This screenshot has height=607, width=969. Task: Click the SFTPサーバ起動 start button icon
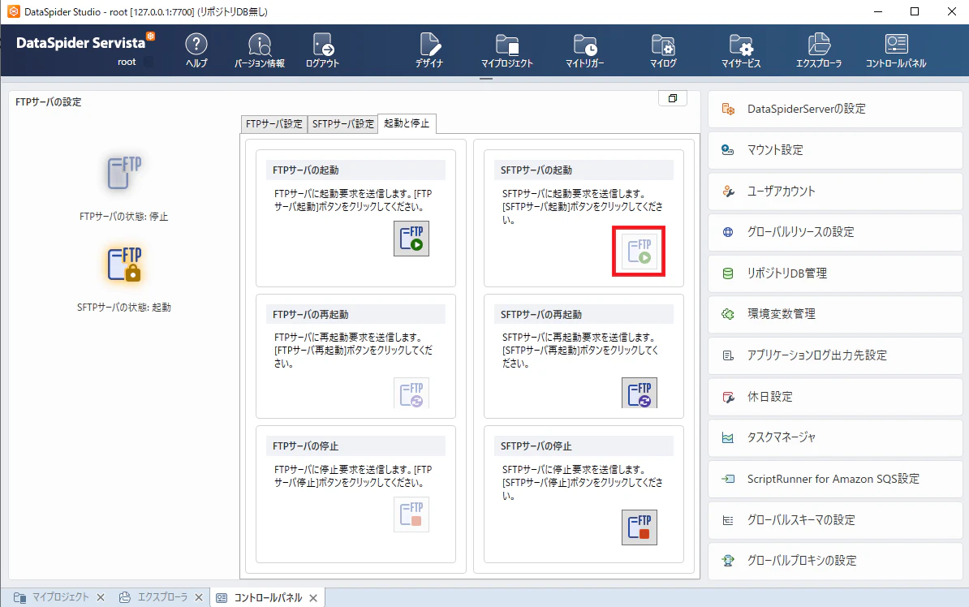point(639,252)
